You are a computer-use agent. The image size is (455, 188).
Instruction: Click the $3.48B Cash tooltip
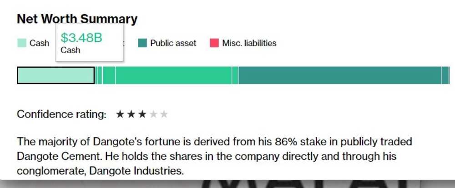[x=89, y=42]
